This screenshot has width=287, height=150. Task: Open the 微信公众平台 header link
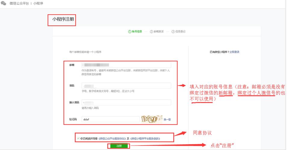[x=19, y=4]
